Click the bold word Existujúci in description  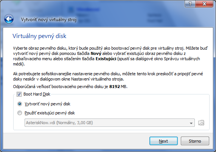point(106,59)
